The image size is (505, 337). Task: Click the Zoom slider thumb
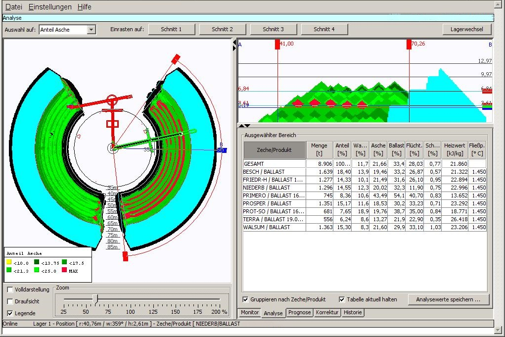[x=95, y=299]
